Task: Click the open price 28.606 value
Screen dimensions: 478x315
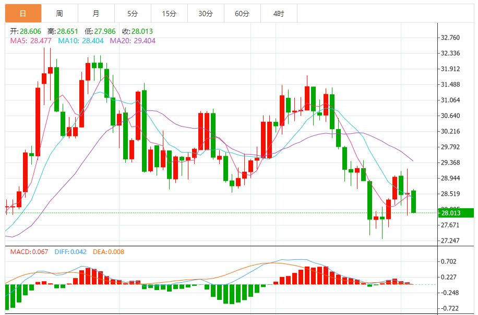Action: tap(30, 31)
